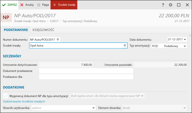Open settings with the gear icon

[170, 5]
